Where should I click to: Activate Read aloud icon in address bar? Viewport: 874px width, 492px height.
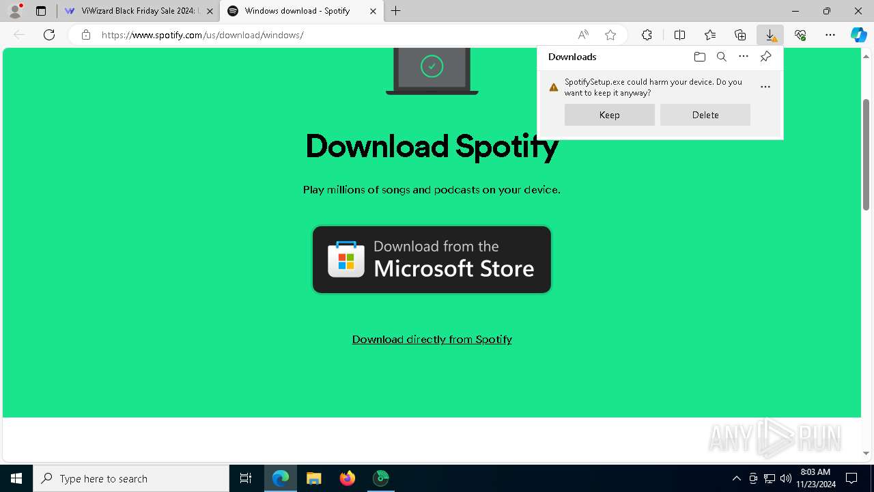point(583,35)
